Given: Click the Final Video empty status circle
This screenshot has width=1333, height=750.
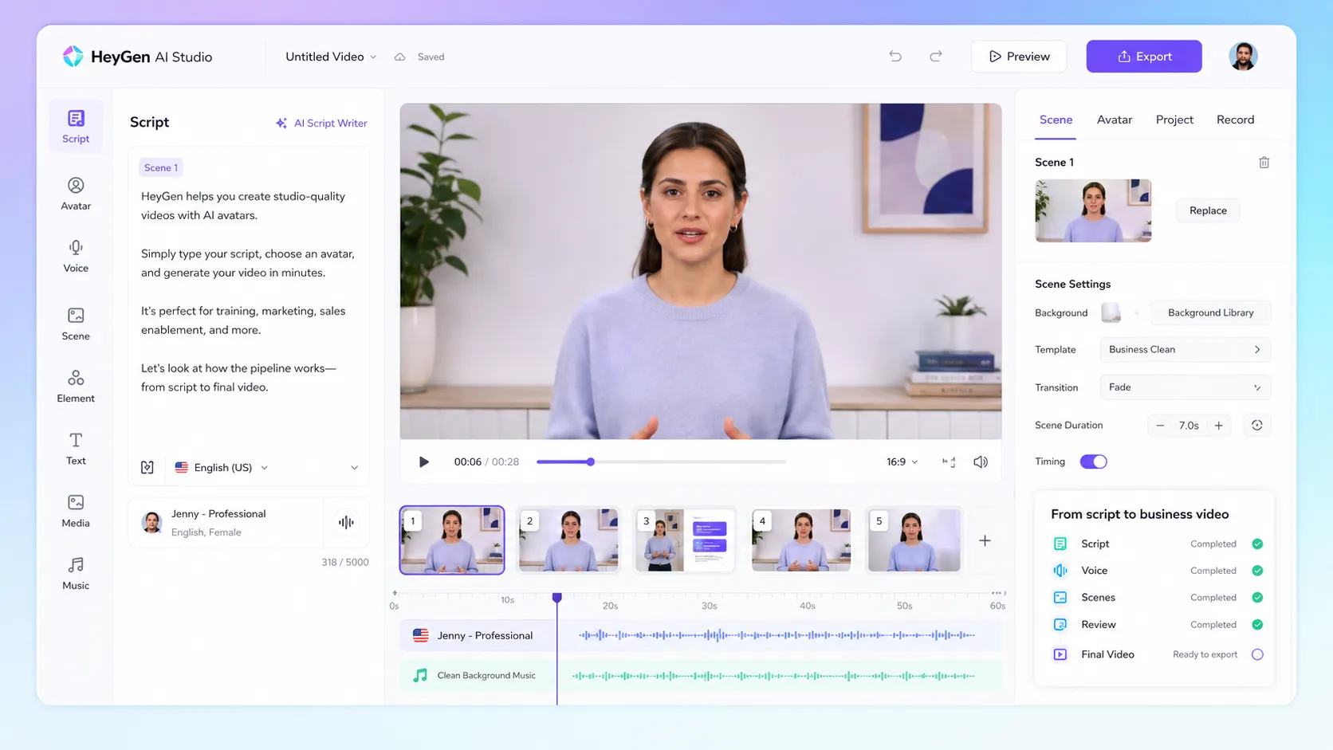Looking at the screenshot, I should point(1257,654).
